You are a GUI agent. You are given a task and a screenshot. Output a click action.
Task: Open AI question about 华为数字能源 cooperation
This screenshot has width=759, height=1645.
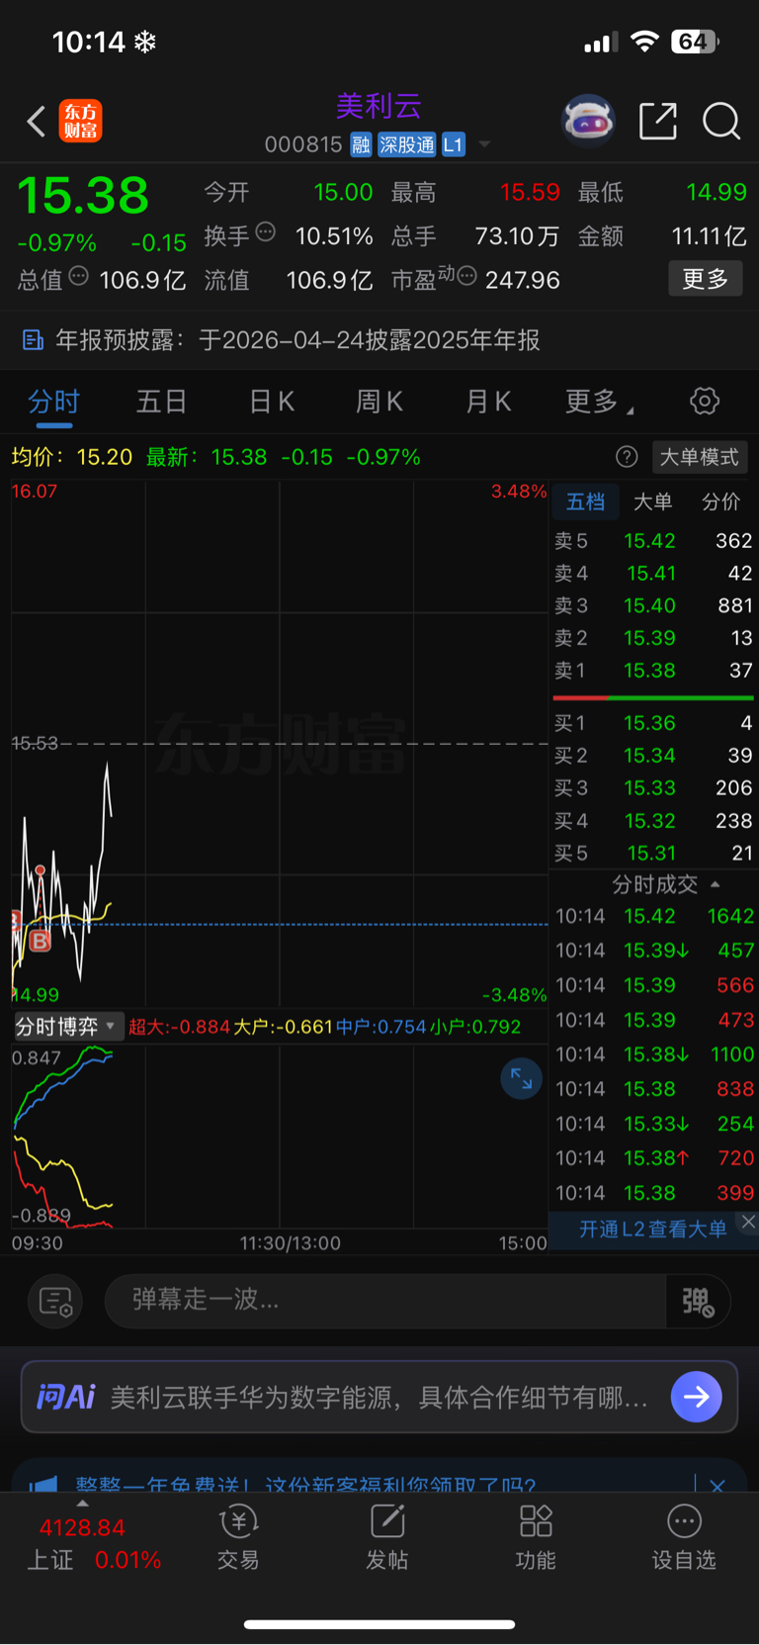tap(379, 1398)
